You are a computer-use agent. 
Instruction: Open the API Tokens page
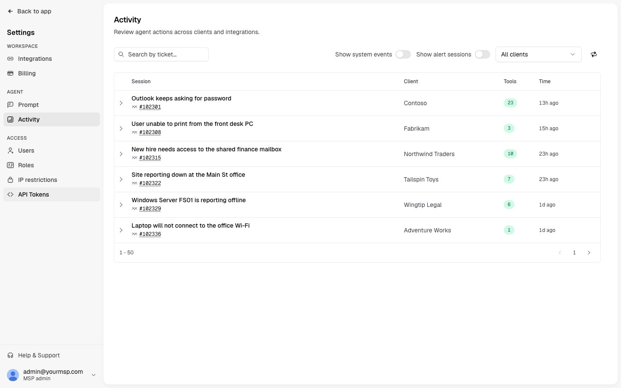[x=52, y=194]
